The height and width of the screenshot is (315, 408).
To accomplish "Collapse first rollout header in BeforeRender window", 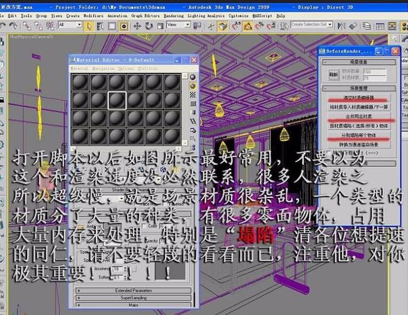I will pos(358,62).
